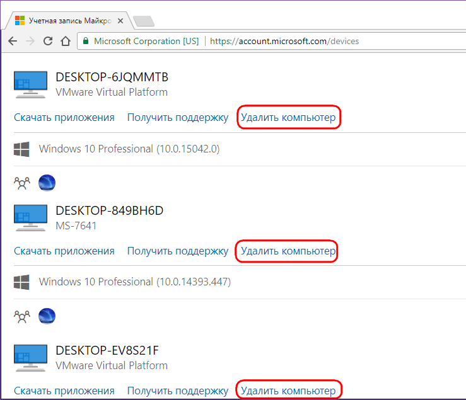Click the users group icon under DESKTOP-849BH6D
Viewport: 466px width, 400px height.
22,316
